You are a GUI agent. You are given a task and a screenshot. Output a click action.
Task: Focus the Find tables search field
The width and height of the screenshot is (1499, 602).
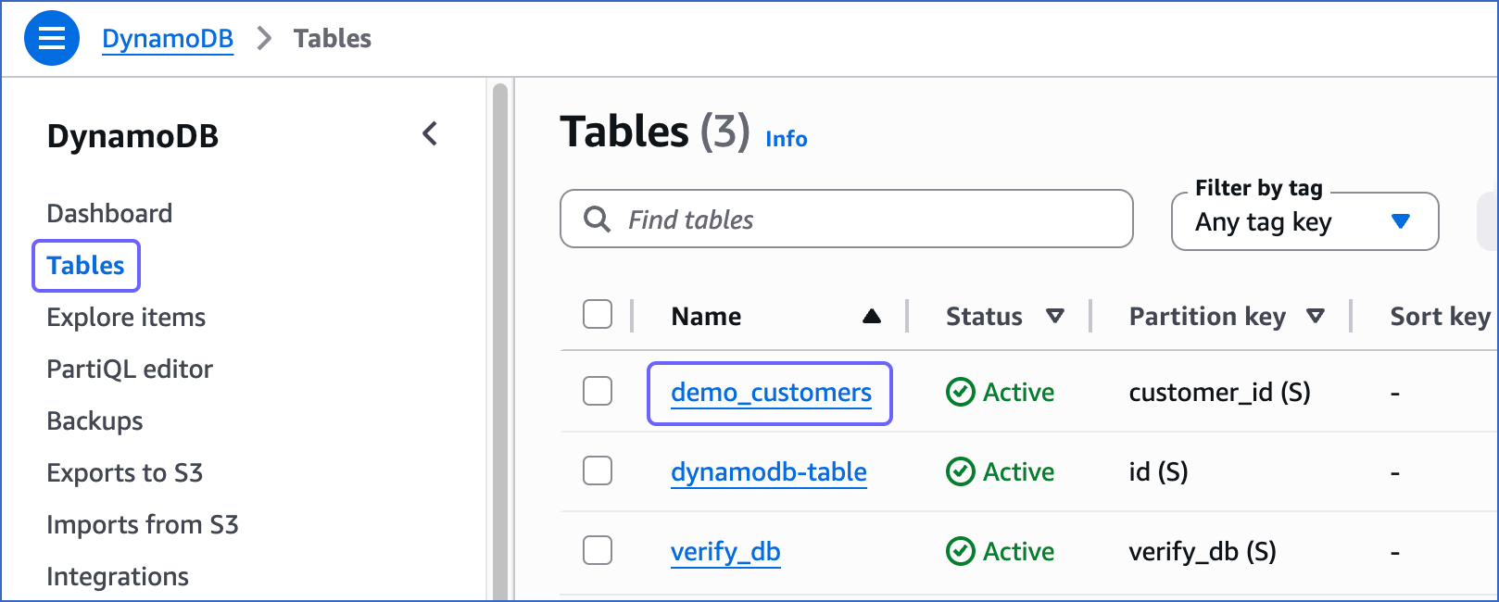[847, 219]
